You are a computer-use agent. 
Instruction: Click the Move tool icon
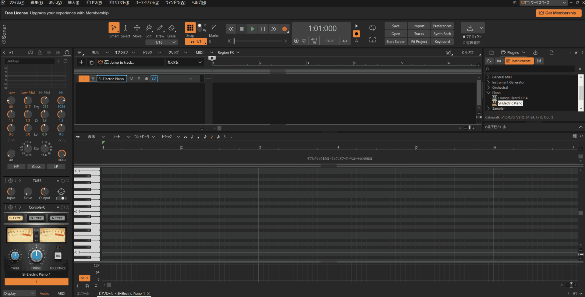click(x=137, y=28)
